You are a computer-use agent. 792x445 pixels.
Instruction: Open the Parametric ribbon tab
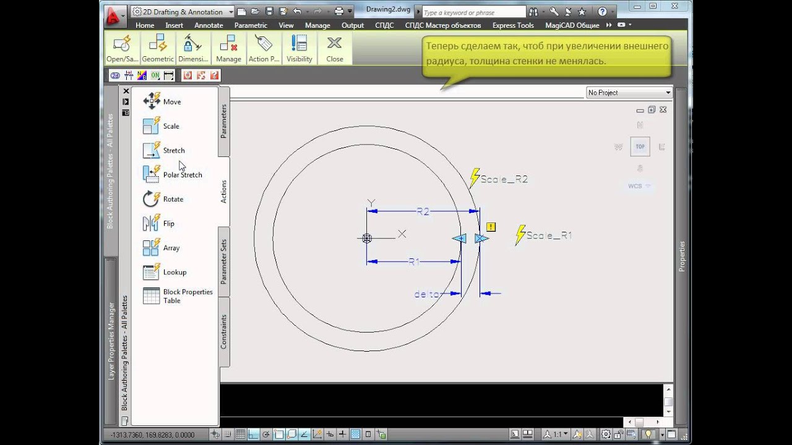tap(251, 25)
